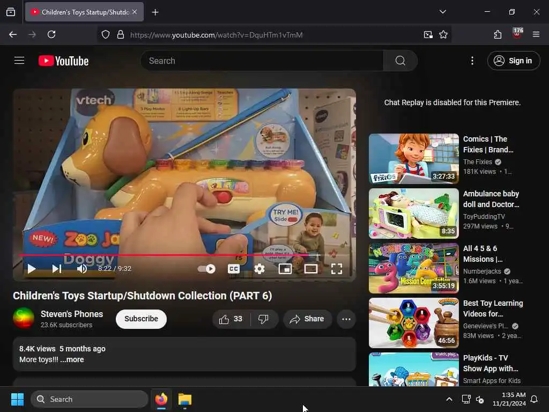Open Firefox application menu

point(536,34)
